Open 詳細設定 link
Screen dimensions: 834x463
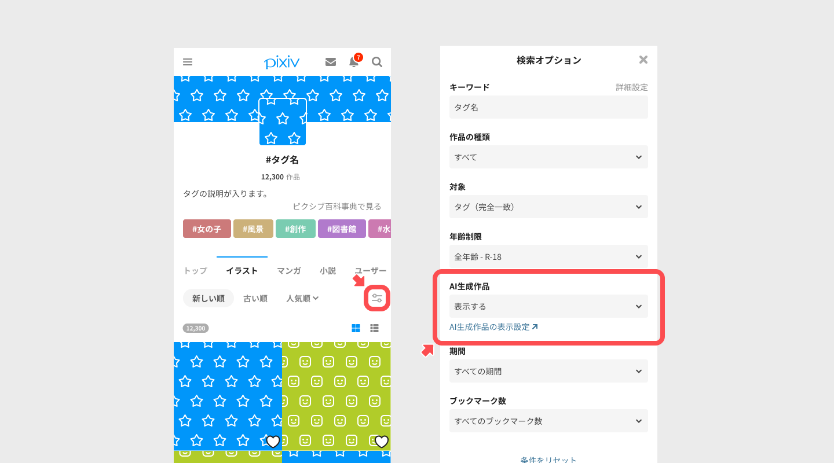632,87
